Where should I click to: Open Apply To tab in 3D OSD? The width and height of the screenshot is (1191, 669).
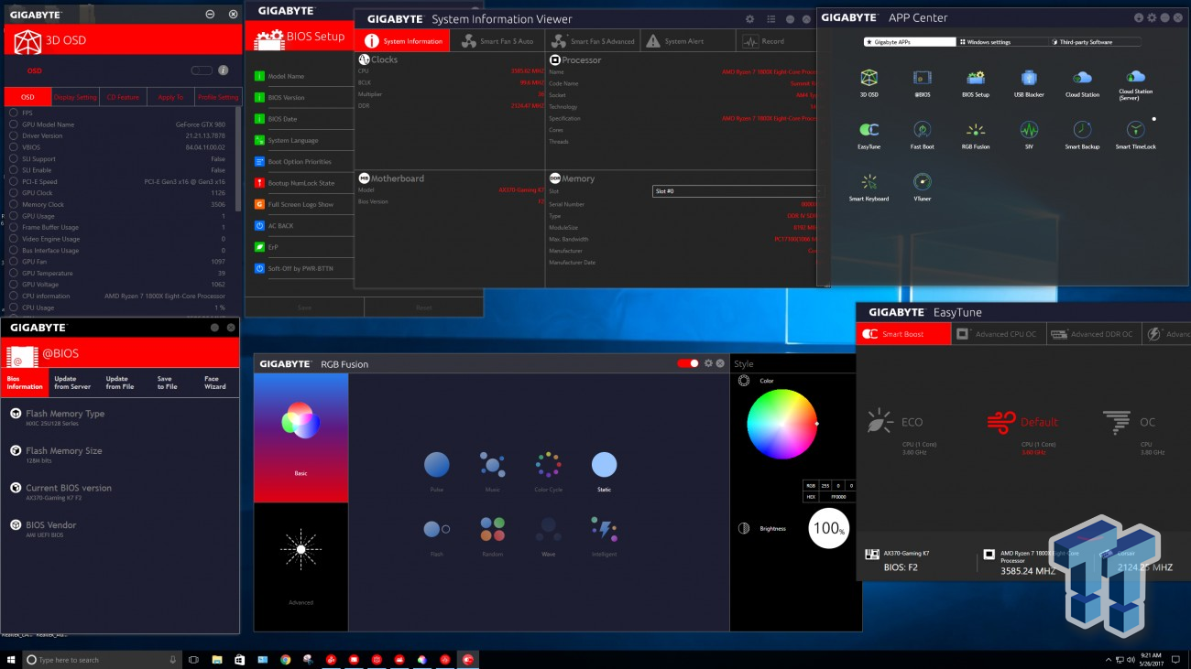170,97
